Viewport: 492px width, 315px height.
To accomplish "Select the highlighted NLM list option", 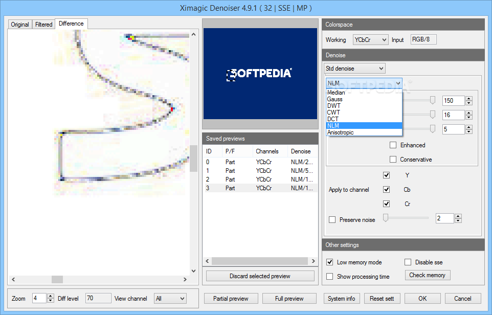I will point(364,125).
